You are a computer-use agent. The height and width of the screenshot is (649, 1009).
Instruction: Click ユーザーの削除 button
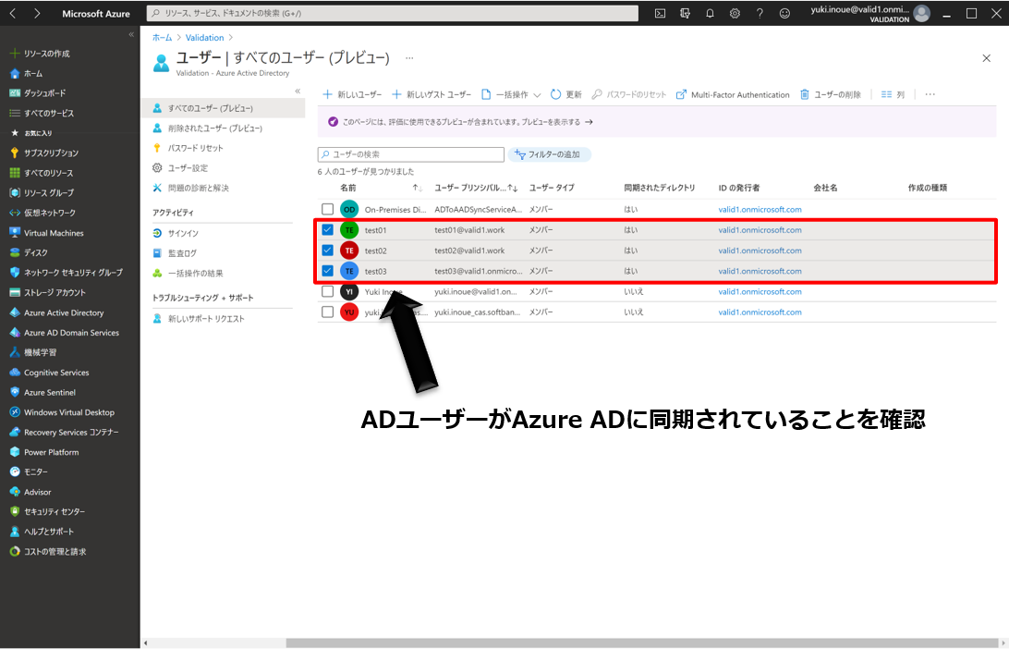coord(830,94)
